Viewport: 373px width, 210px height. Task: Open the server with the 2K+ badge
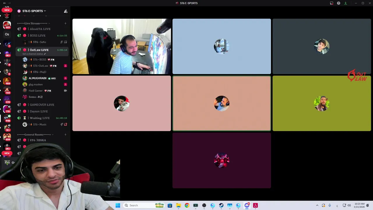tap(7, 146)
